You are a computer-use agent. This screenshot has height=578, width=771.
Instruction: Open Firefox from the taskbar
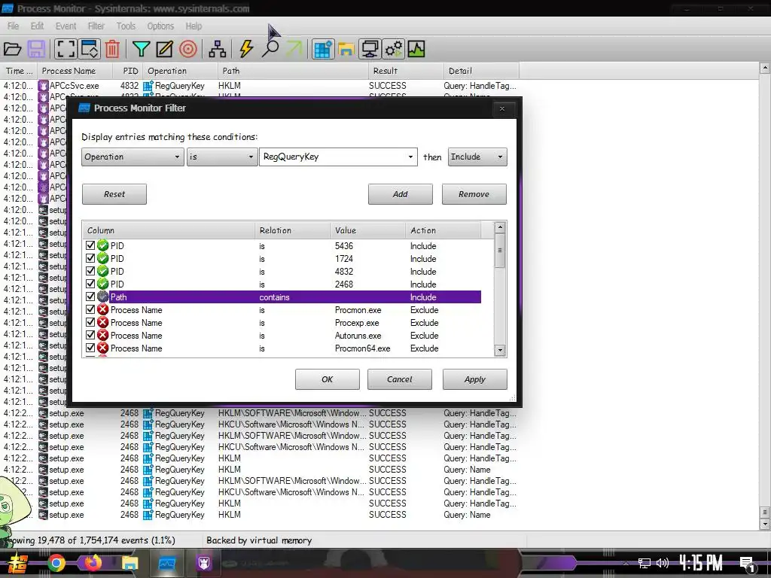point(93,563)
